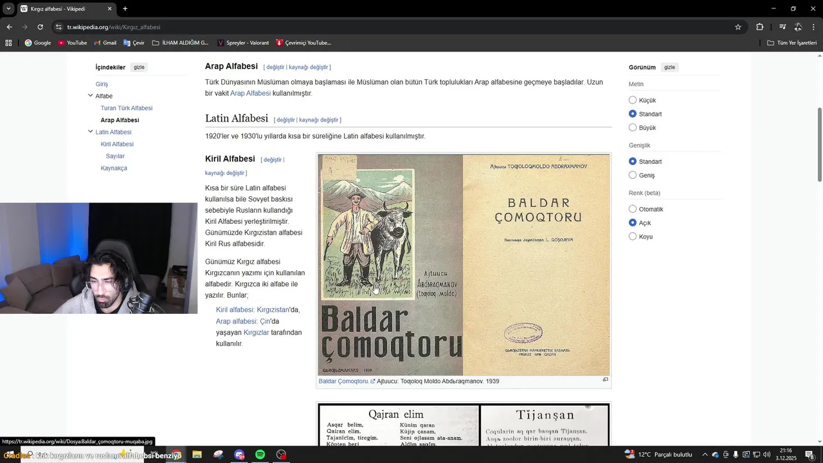
Task: Follow the Kırgızlar link
Action: click(x=257, y=332)
